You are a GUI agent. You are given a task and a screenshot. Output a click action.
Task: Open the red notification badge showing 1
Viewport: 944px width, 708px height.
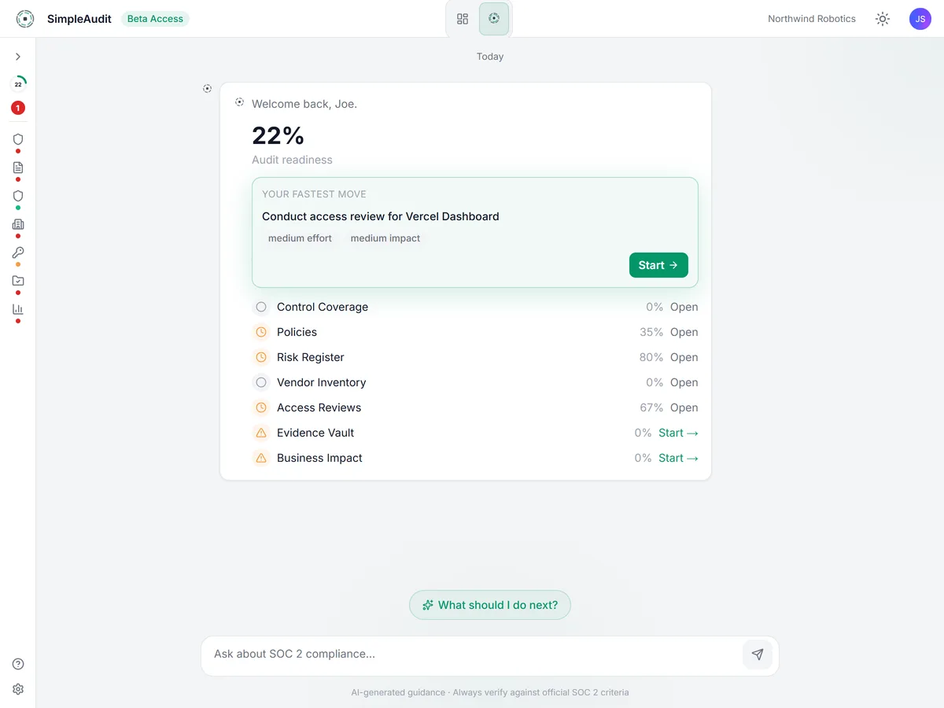(18, 108)
